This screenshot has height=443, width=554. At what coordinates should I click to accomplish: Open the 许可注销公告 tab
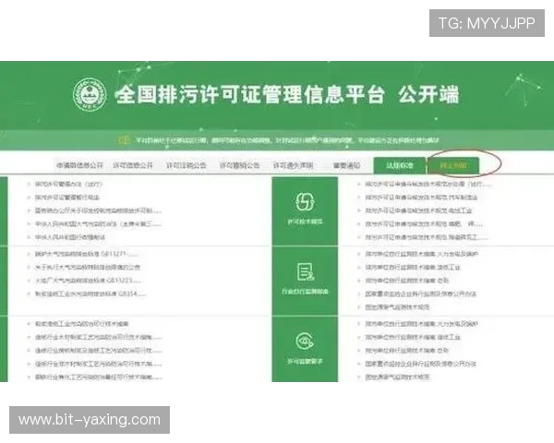pyautogui.click(x=187, y=165)
